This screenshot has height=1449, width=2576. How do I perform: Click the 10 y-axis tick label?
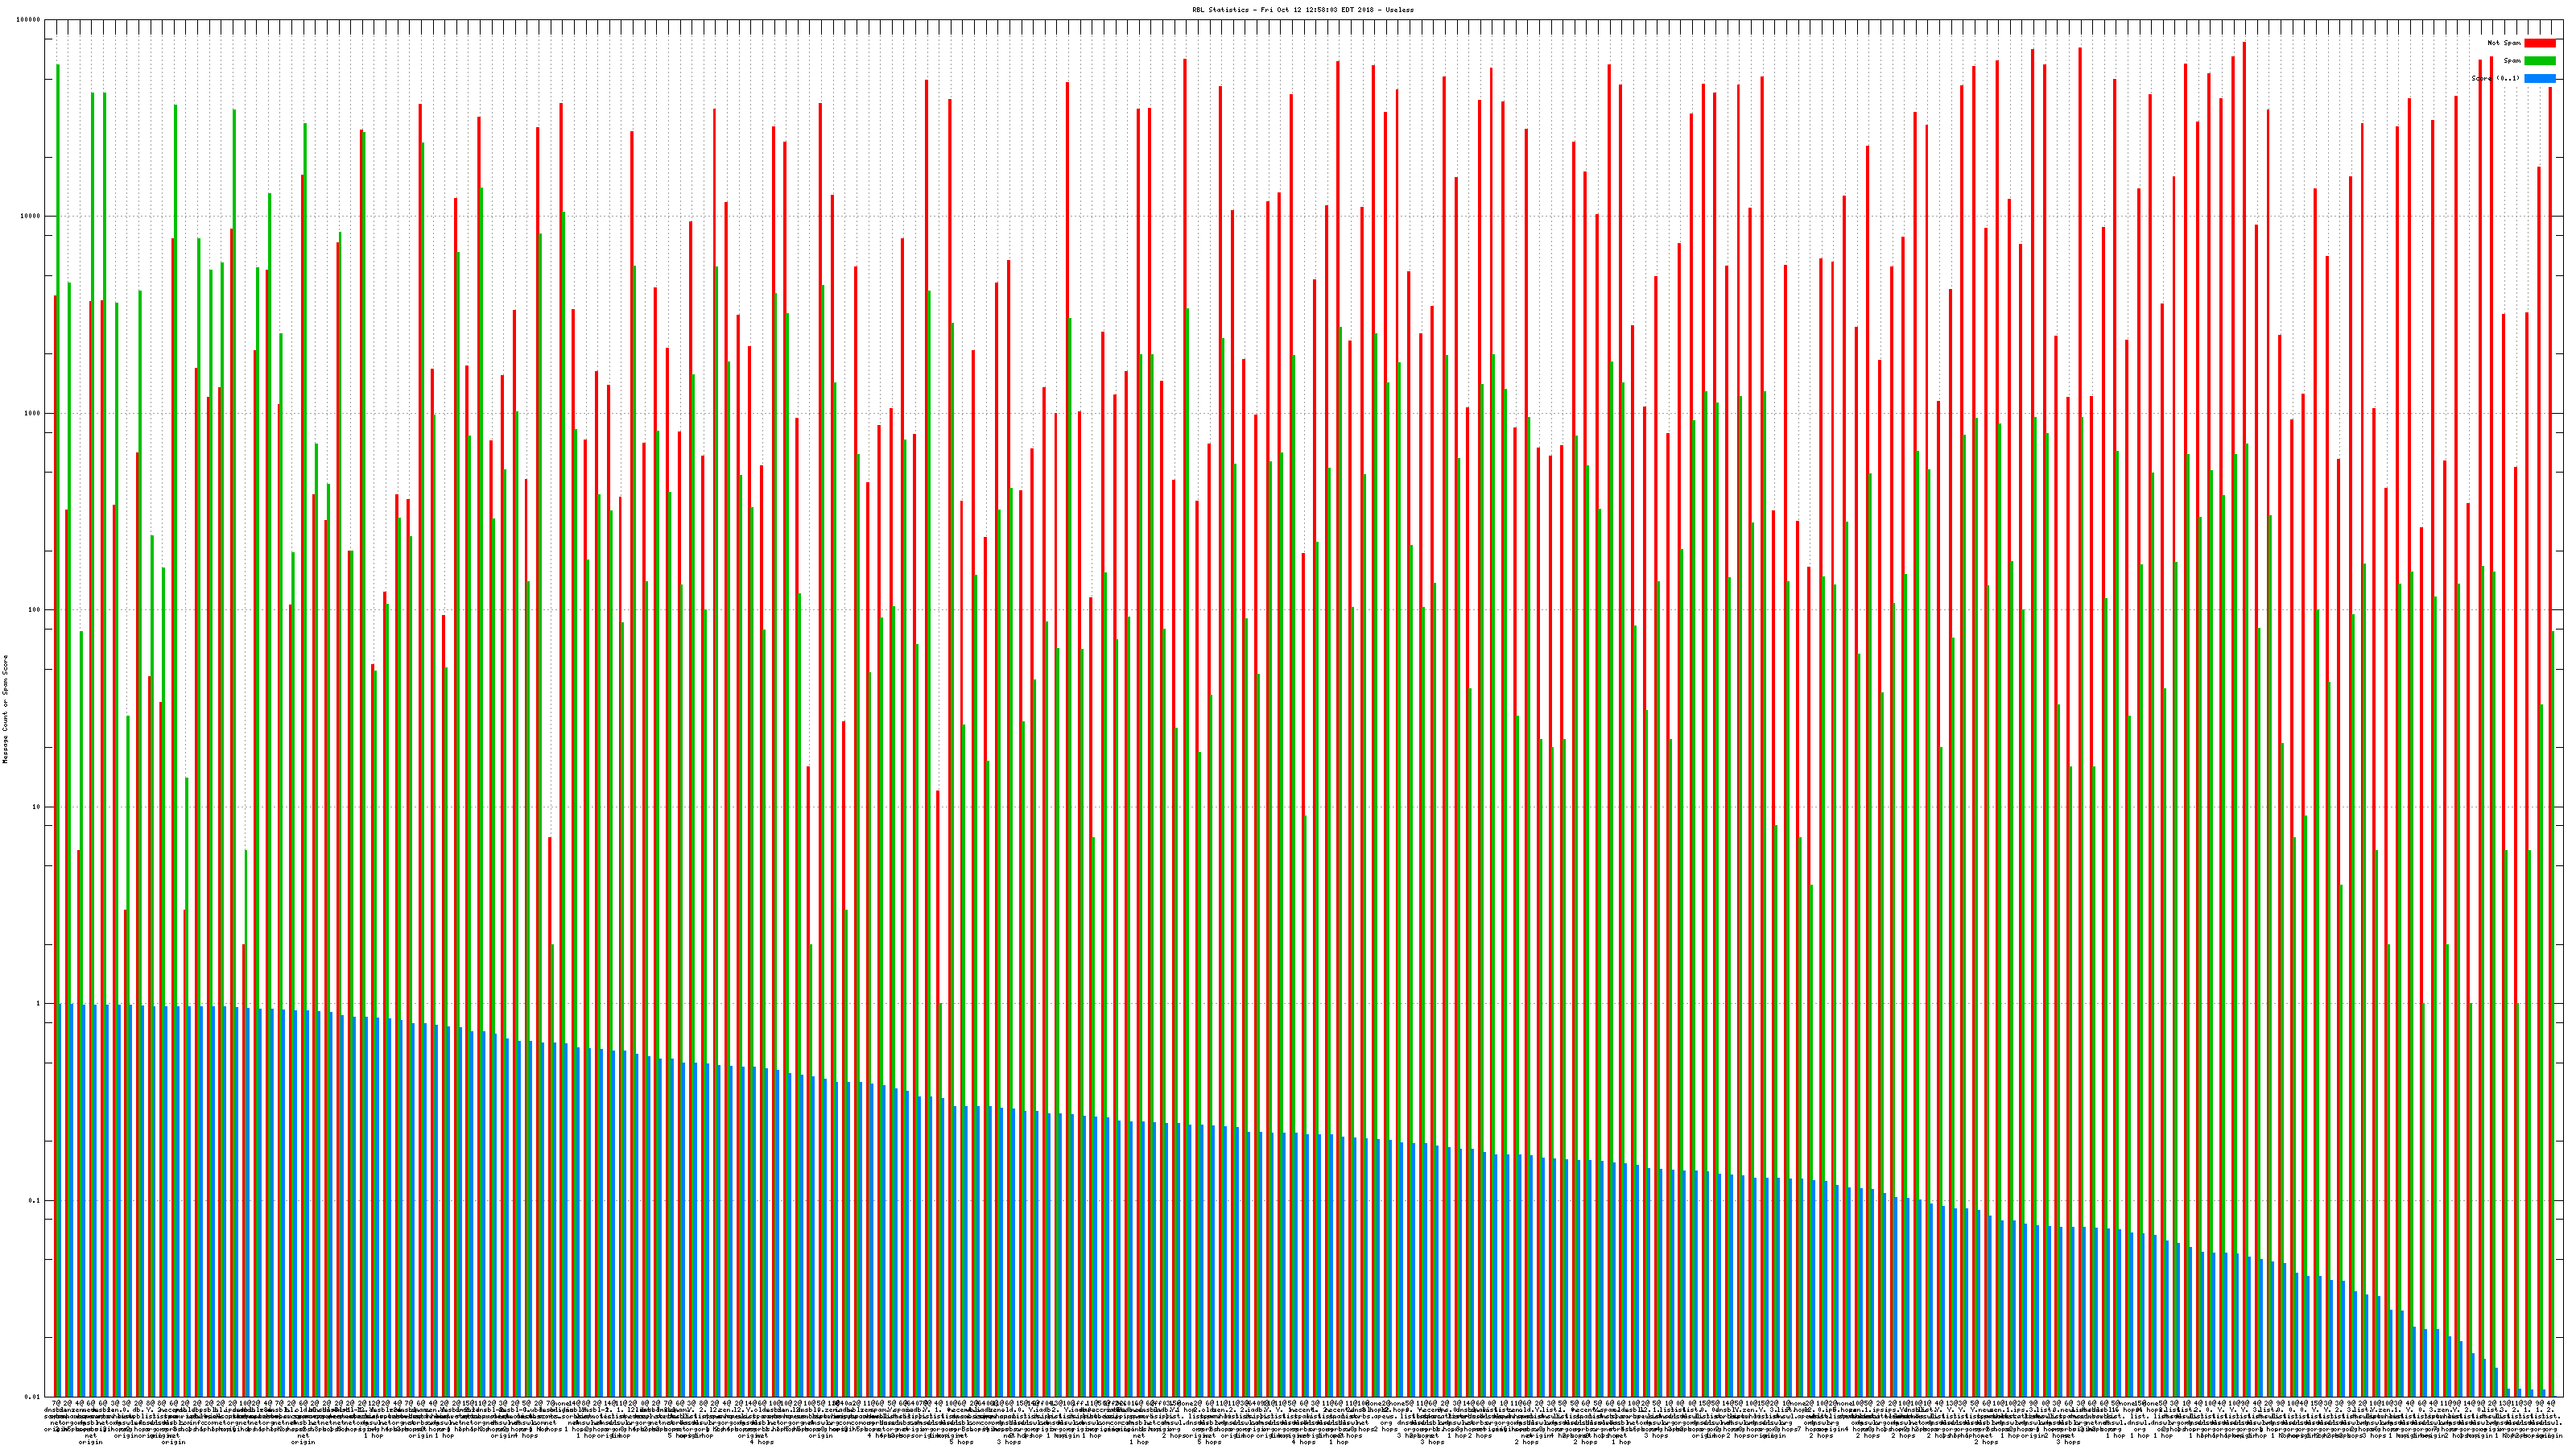[37, 807]
